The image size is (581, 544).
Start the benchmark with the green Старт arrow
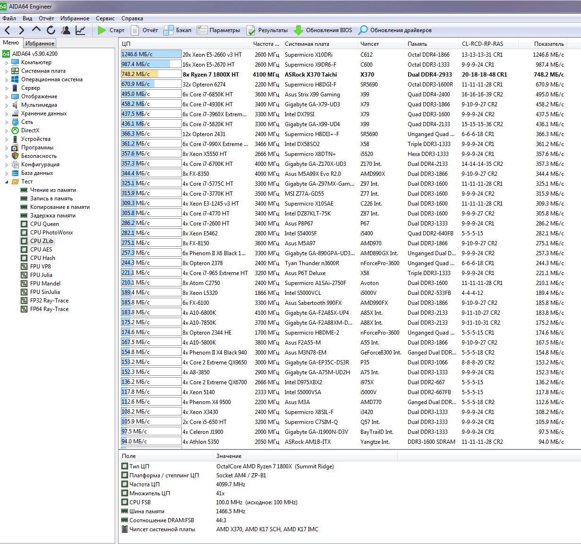click(102, 30)
